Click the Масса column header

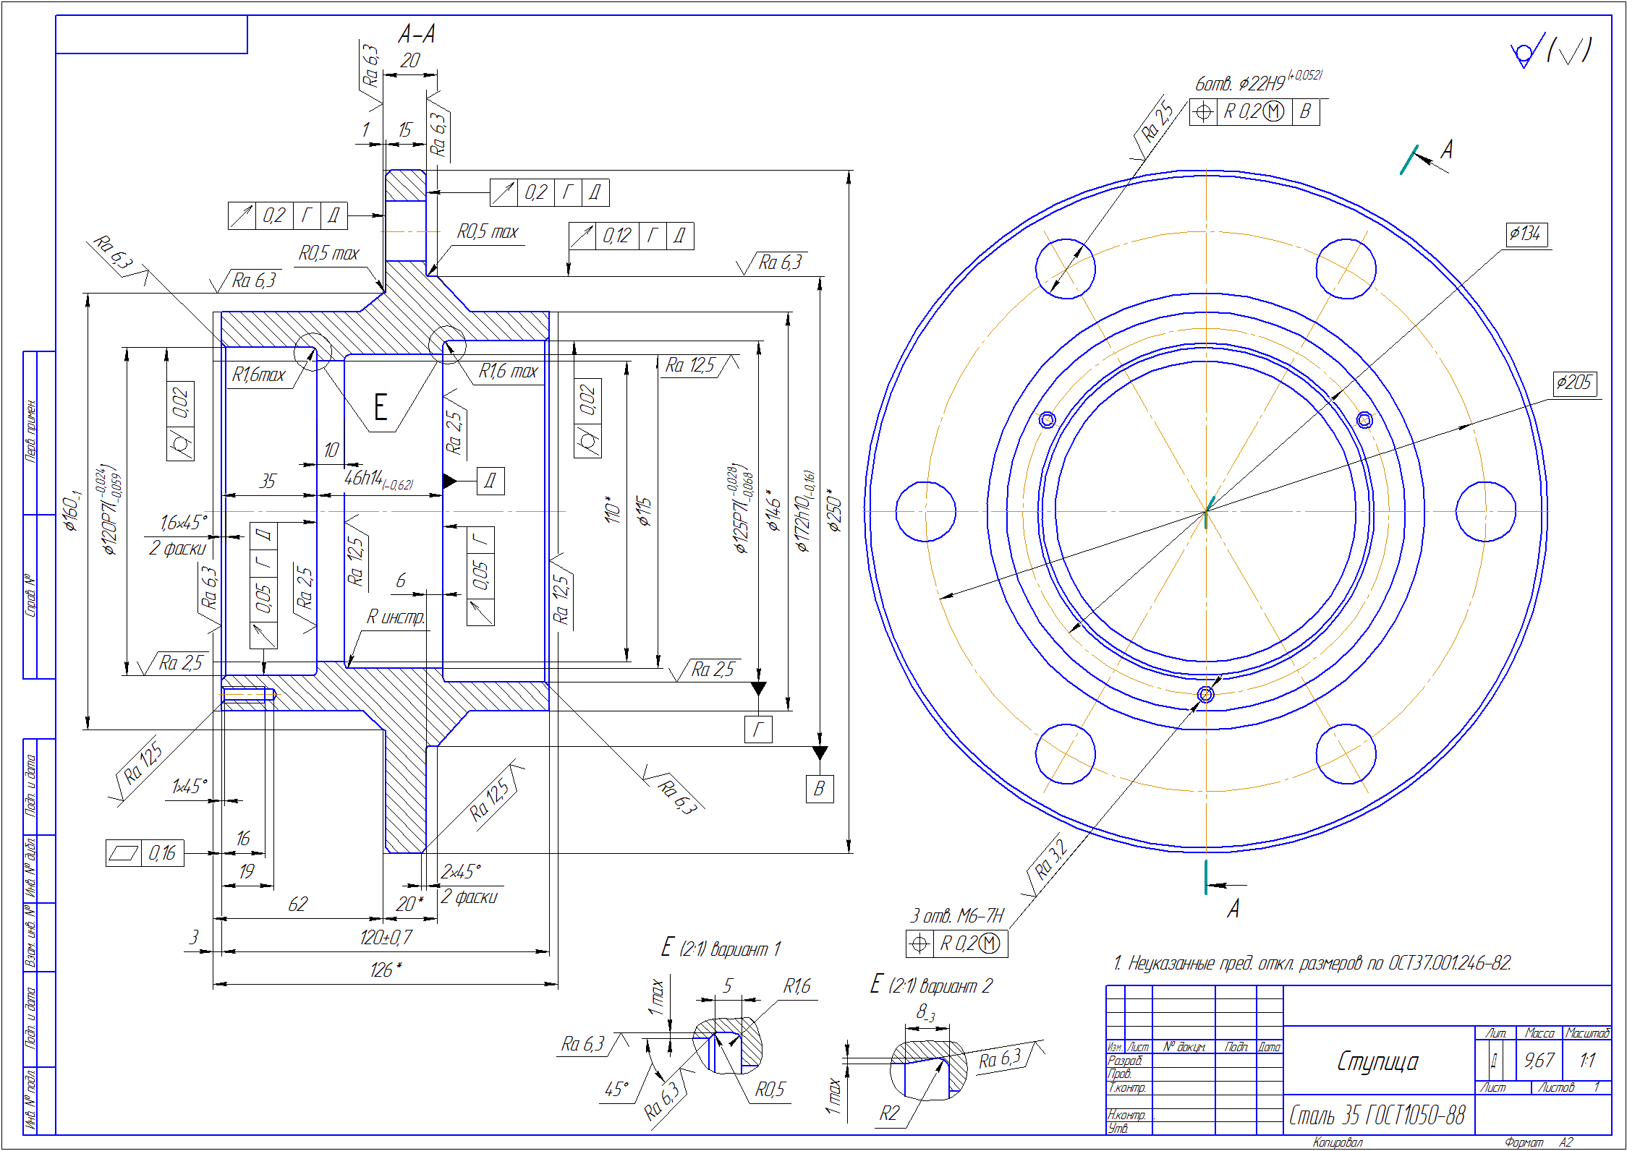click(1539, 1033)
